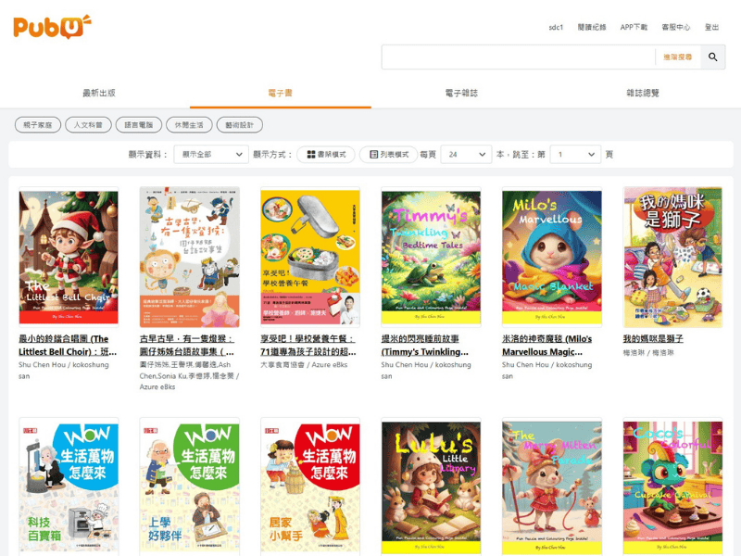Click the magnifier search button
The width and height of the screenshot is (741, 556).
click(712, 57)
